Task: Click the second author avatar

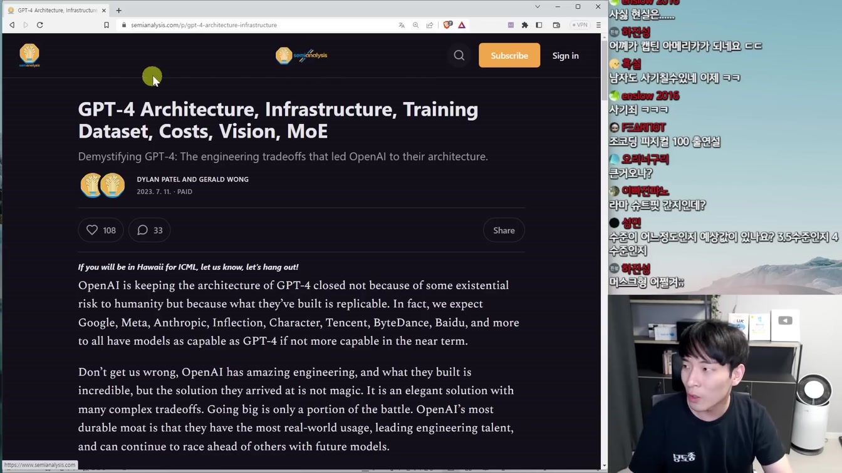Action: click(x=113, y=185)
